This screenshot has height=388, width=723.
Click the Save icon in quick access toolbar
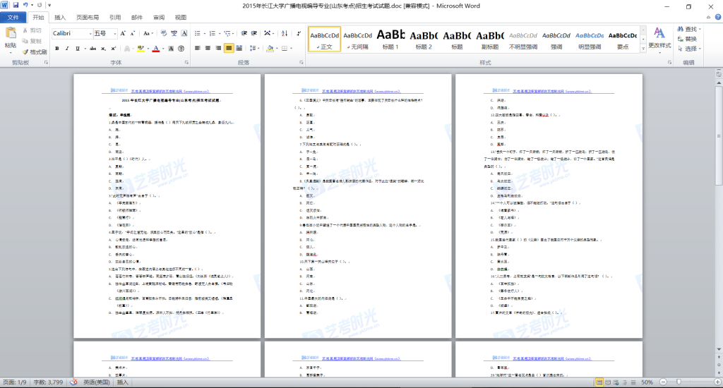[16, 6]
